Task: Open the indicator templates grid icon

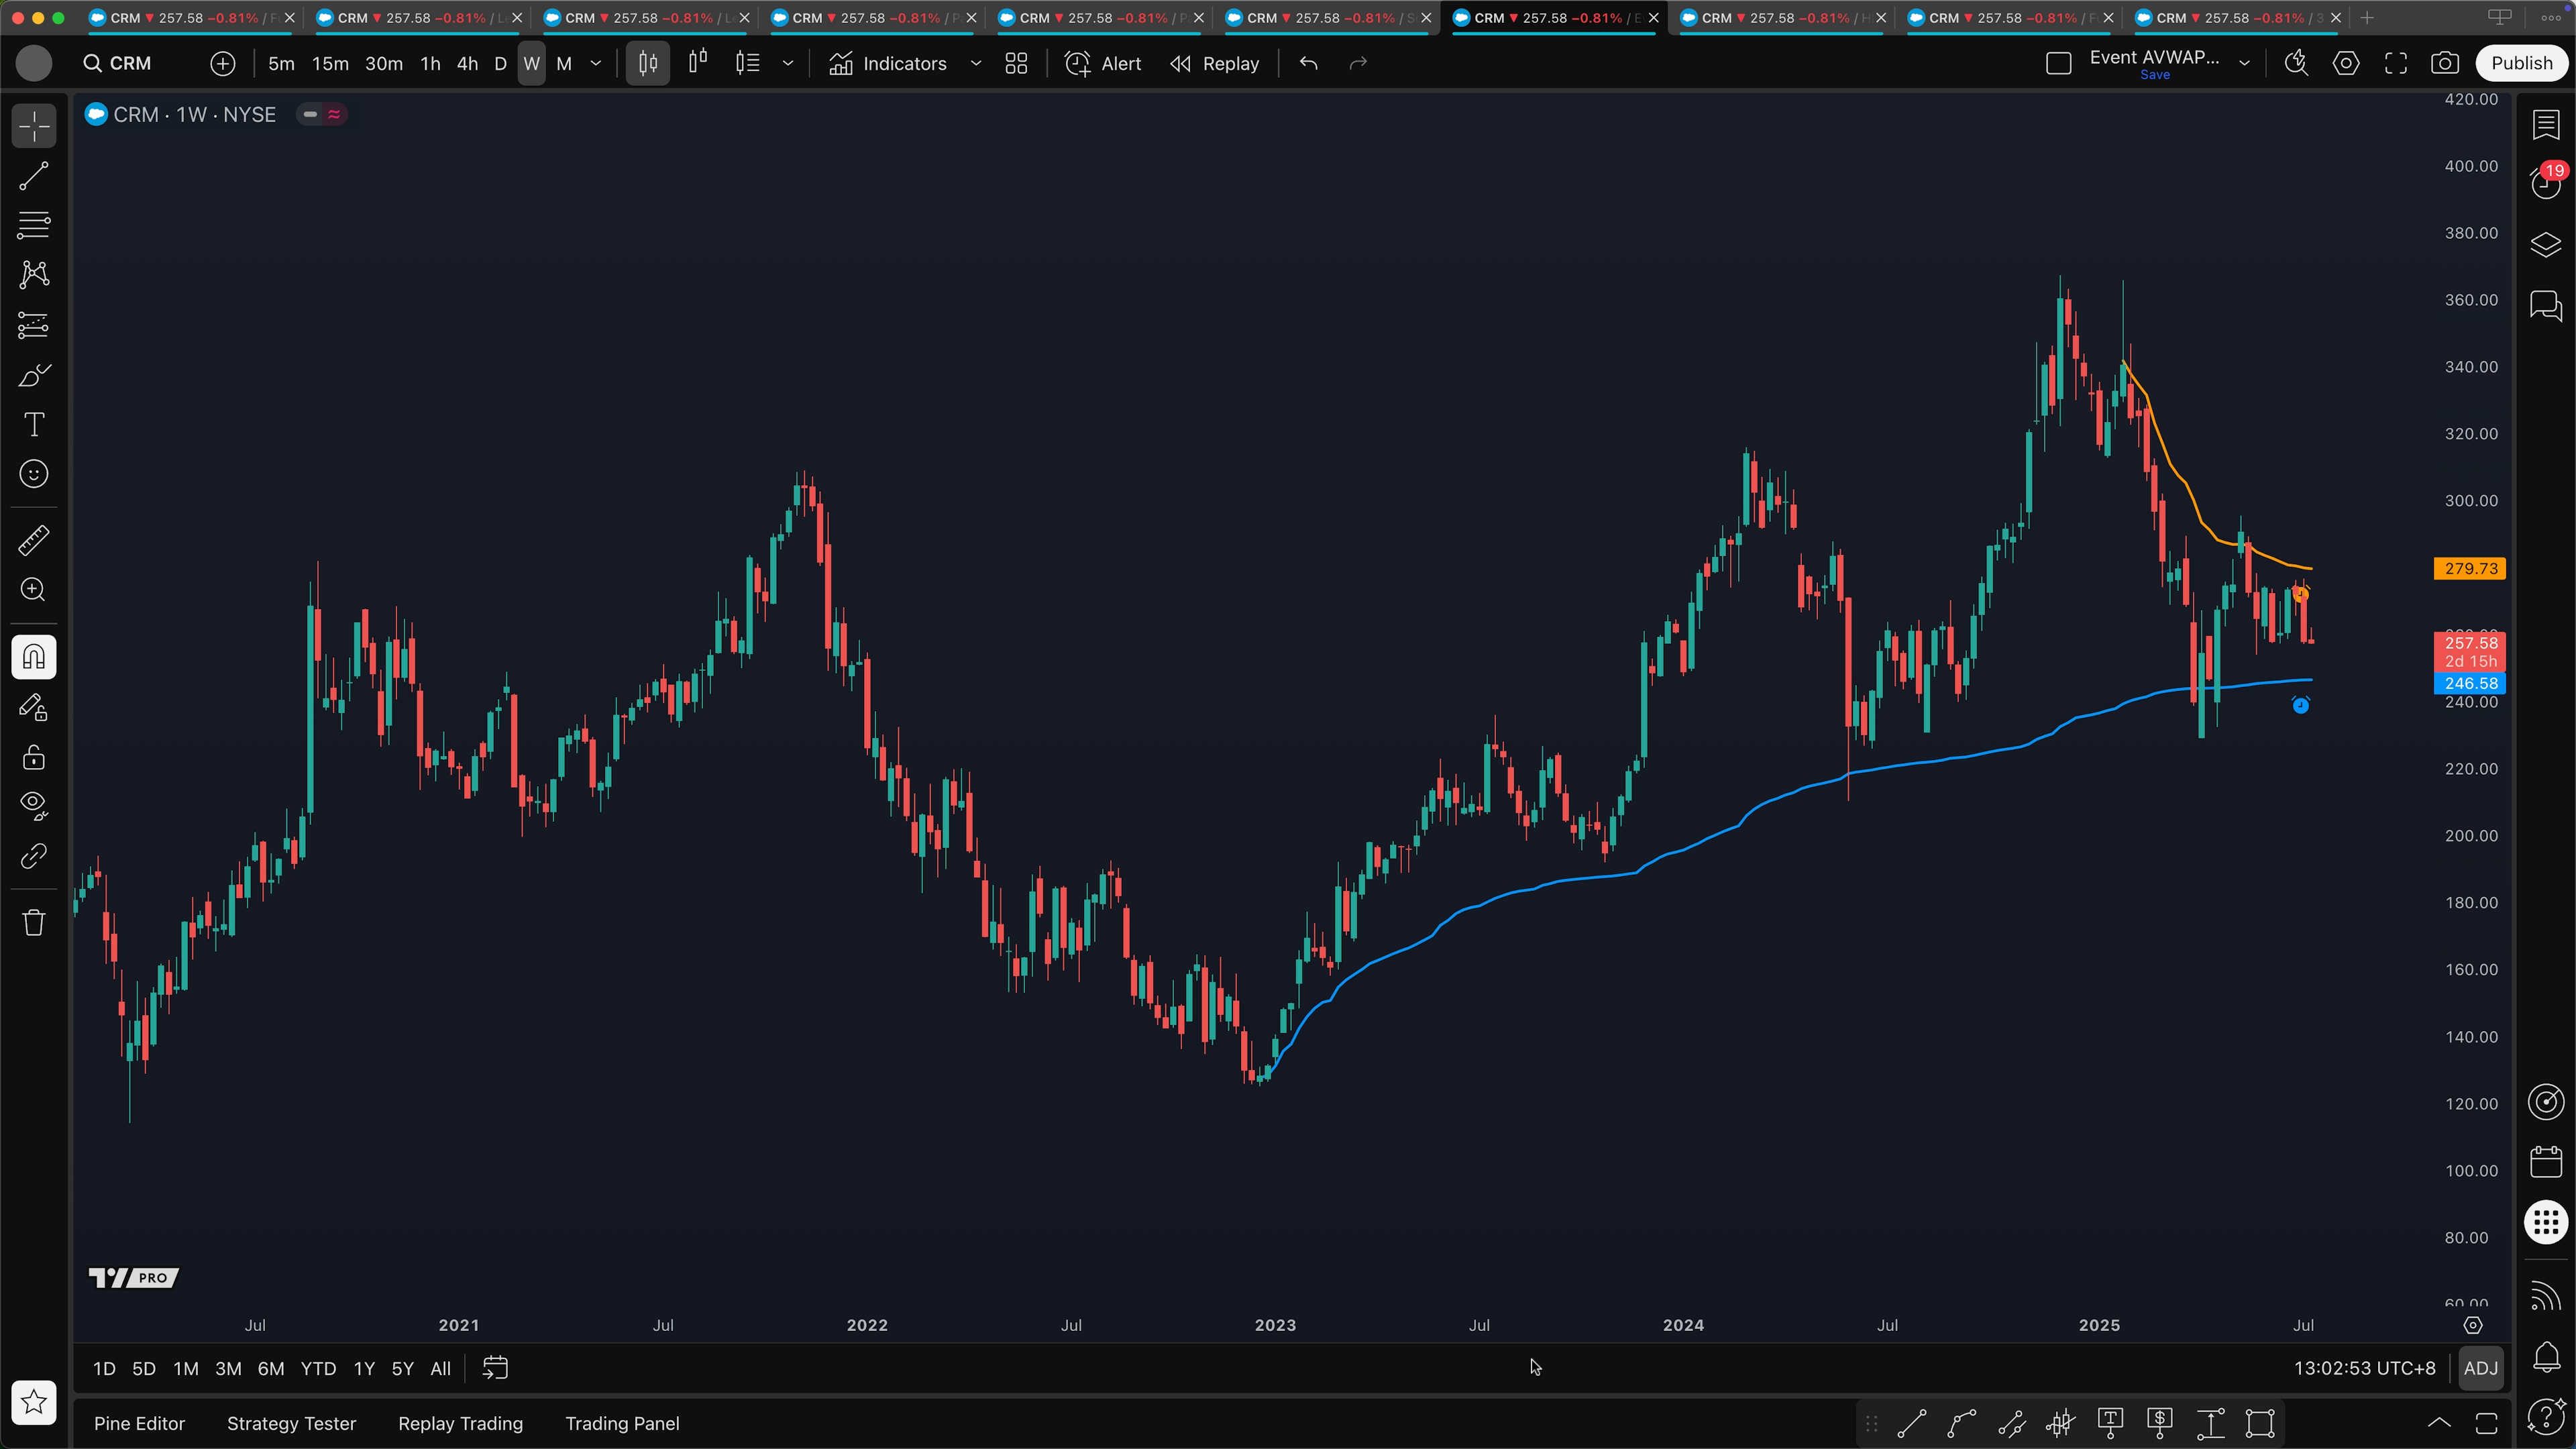Action: click(1017, 64)
